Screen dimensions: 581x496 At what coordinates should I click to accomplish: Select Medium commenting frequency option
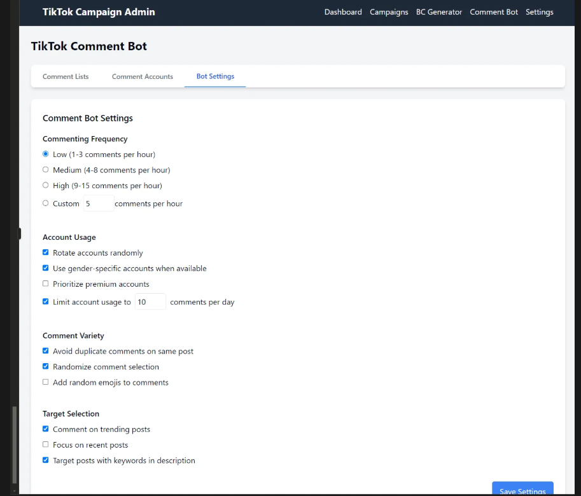pyautogui.click(x=46, y=170)
